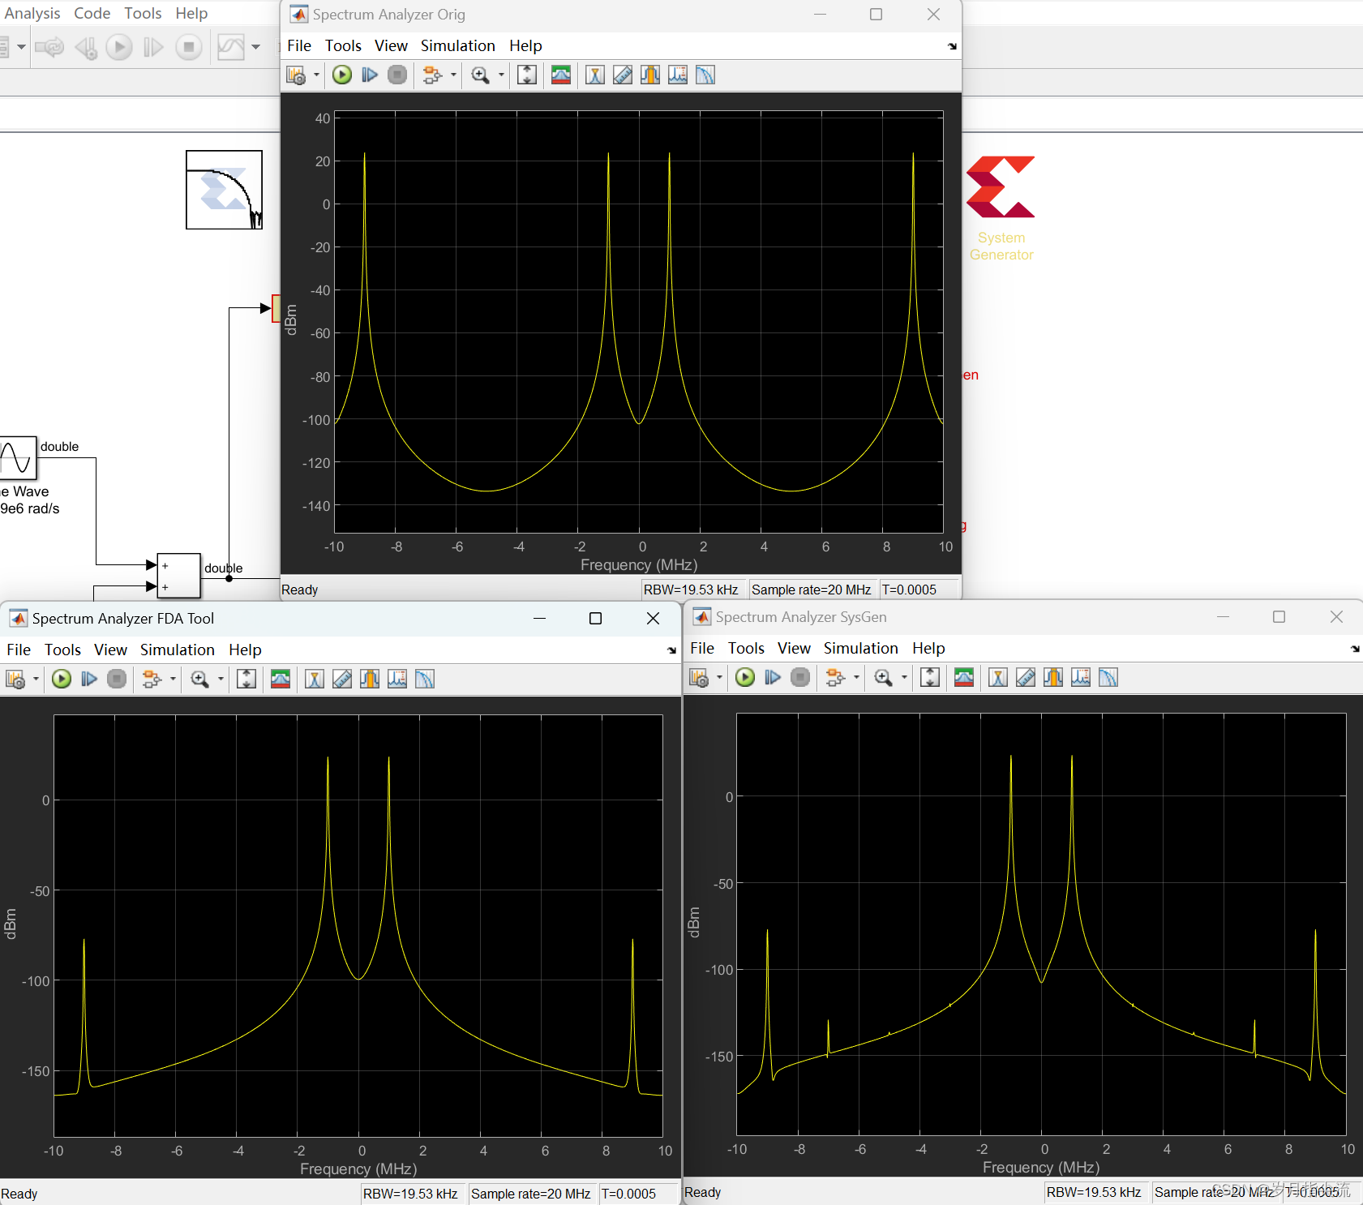Open Spectrum Settings in FDA Tool analyzer
This screenshot has height=1205, width=1363.
[15, 680]
